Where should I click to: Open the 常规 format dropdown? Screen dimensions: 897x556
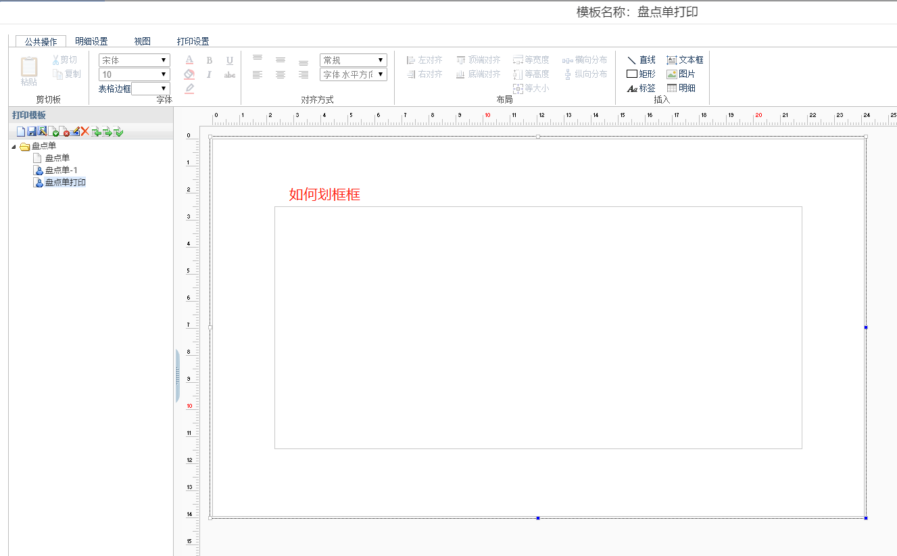(354, 60)
